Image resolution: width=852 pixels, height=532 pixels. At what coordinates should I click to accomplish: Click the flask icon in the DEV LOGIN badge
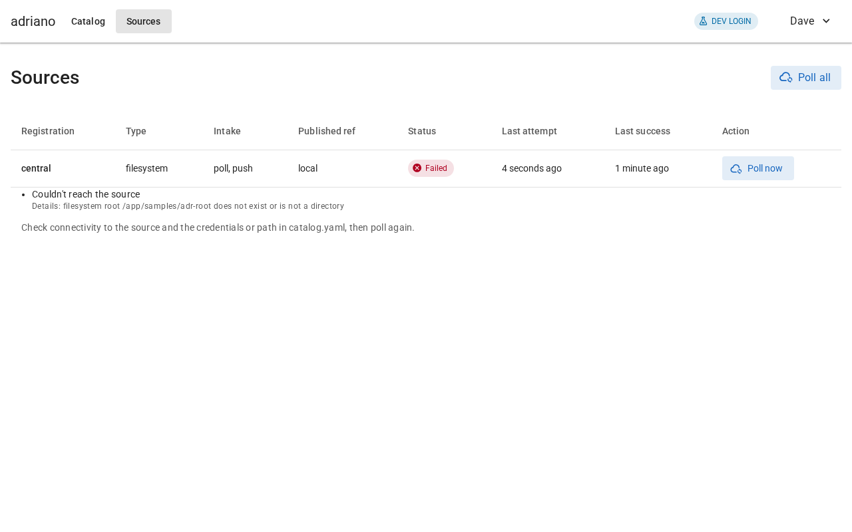click(703, 21)
